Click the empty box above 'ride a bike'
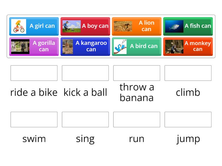Screen dimensions: 222x166 coord(34,73)
